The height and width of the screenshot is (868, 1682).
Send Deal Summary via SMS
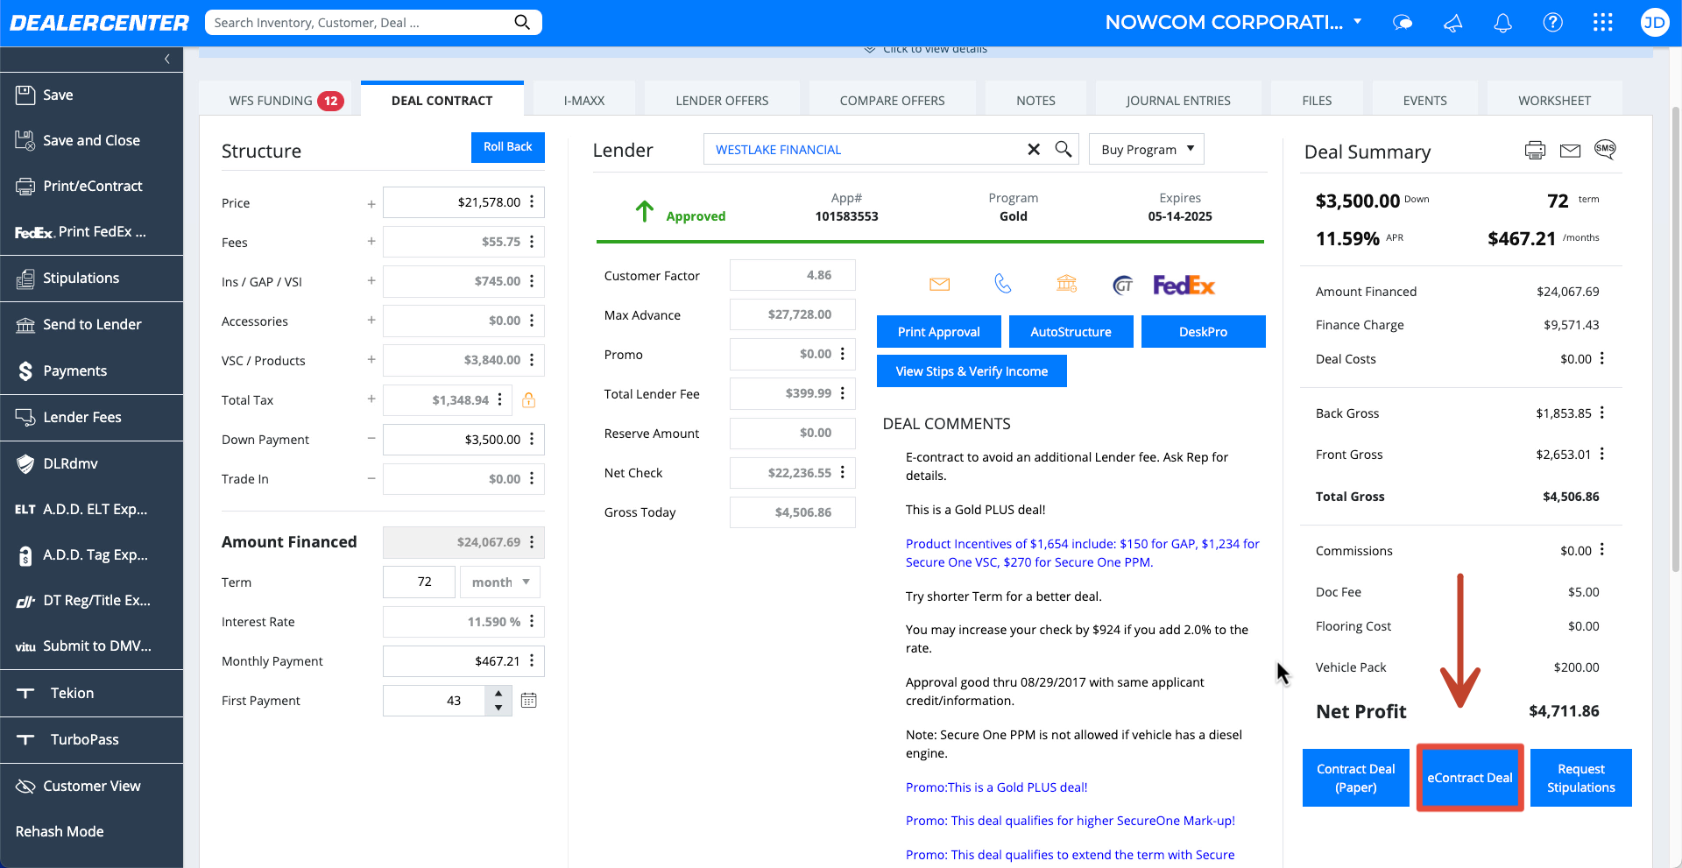tap(1605, 149)
